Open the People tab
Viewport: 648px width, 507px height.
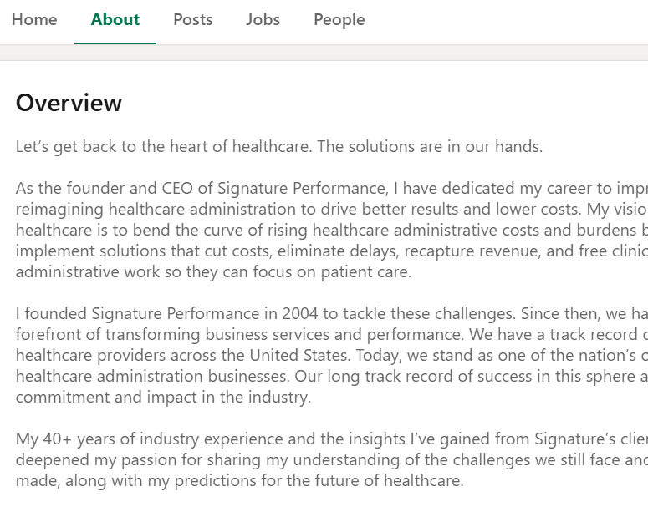(339, 20)
